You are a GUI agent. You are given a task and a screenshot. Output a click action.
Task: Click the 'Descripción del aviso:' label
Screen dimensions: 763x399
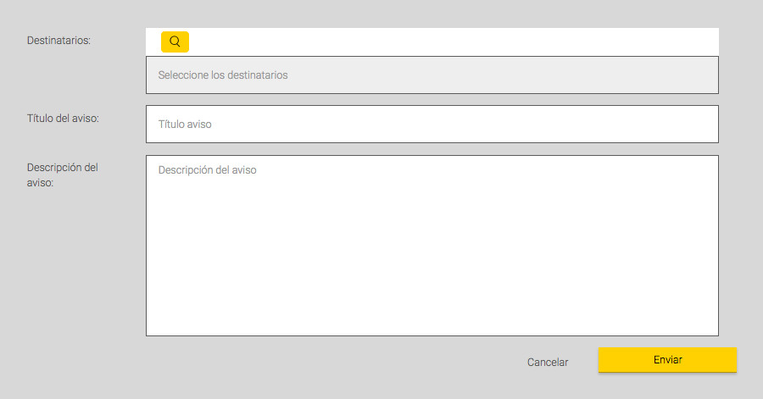[62, 175]
